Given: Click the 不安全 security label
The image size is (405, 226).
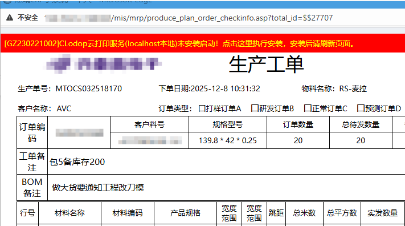Looking at the screenshot, I should pyautogui.click(x=28, y=18).
